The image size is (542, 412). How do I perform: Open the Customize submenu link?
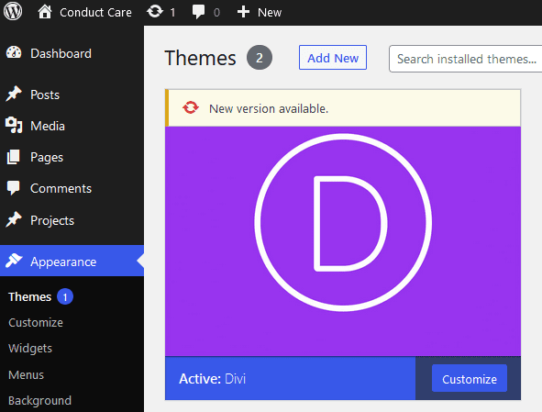pyautogui.click(x=36, y=323)
